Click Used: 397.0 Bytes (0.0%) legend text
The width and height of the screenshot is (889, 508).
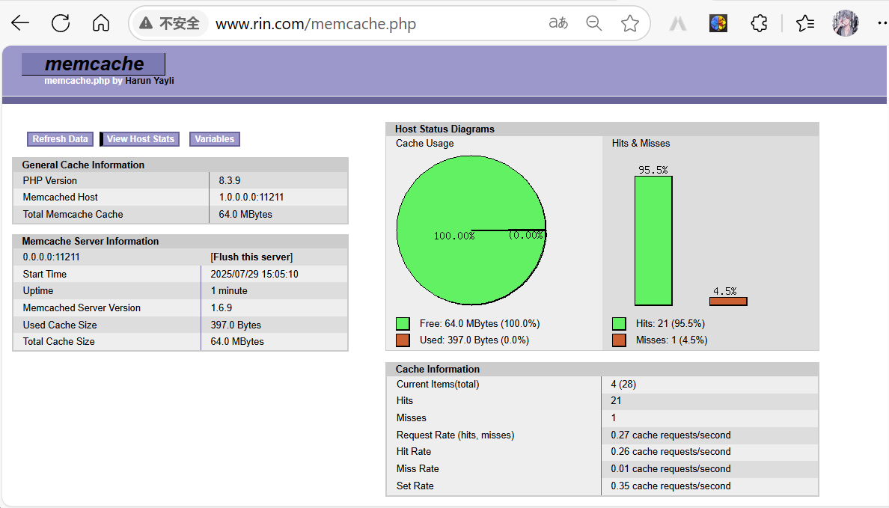coord(474,340)
